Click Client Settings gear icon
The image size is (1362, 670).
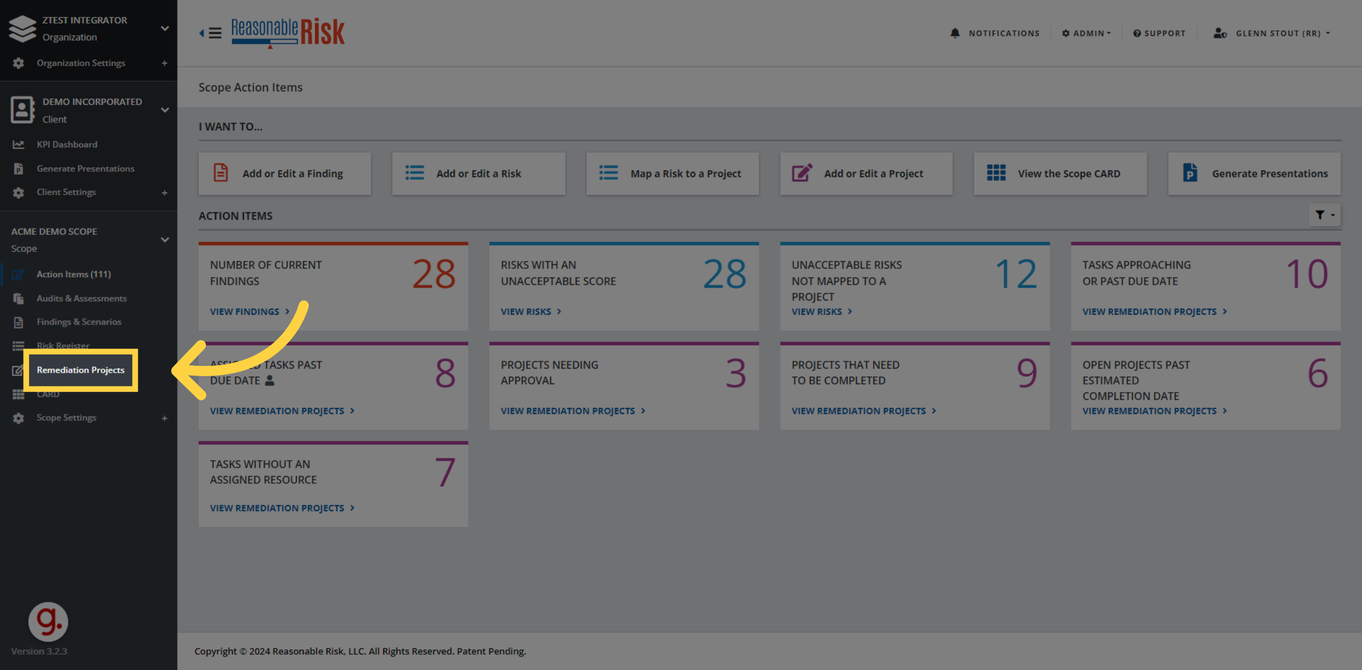(x=19, y=192)
